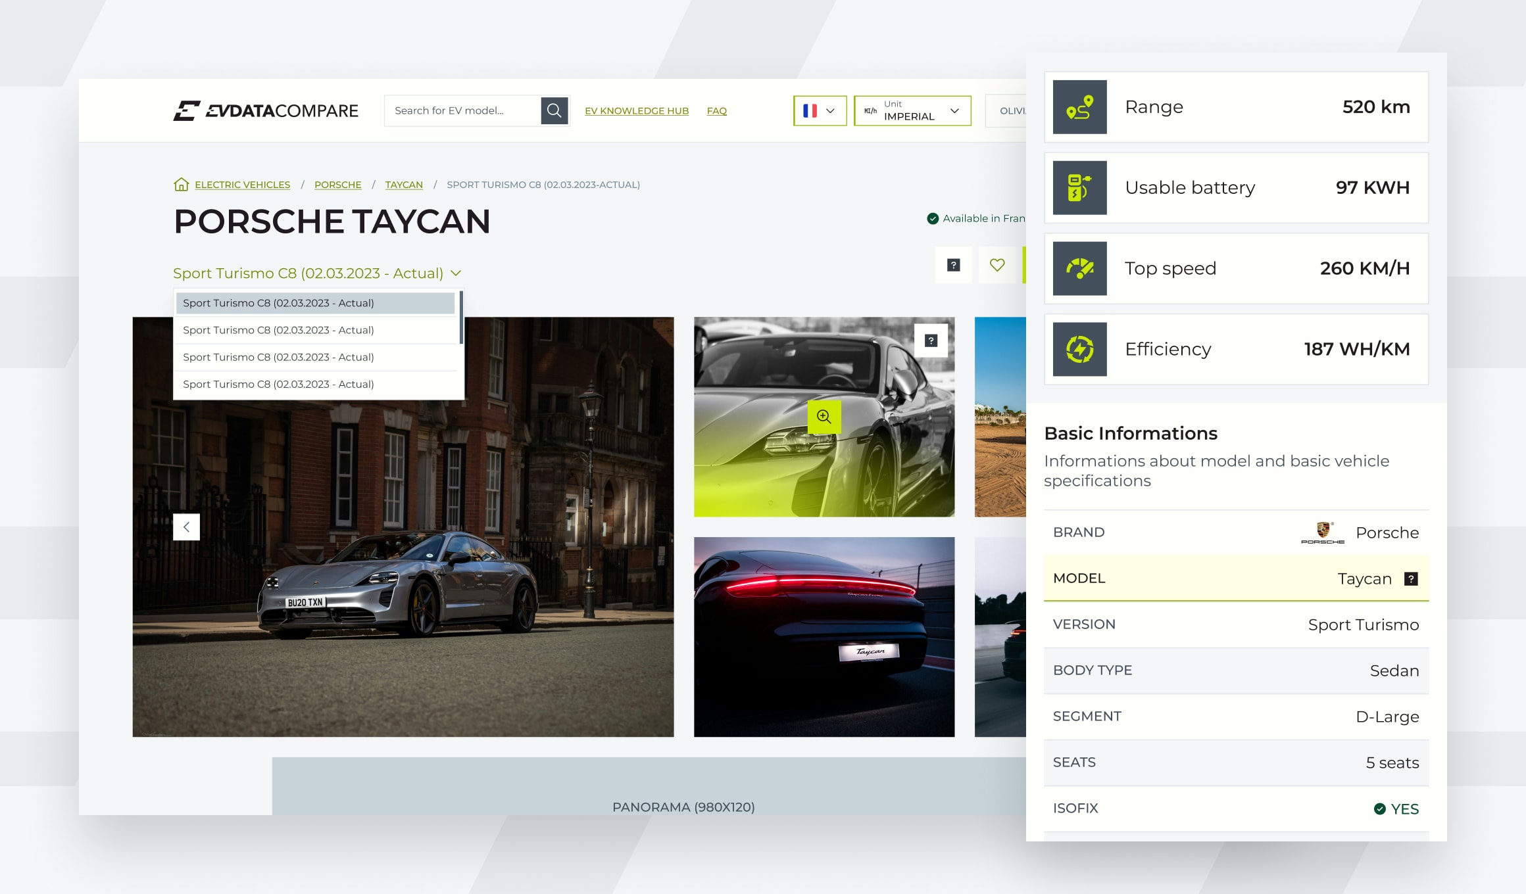Viewport: 1526px width, 894px height.
Task: Click the heart favorite icon
Action: click(997, 265)
